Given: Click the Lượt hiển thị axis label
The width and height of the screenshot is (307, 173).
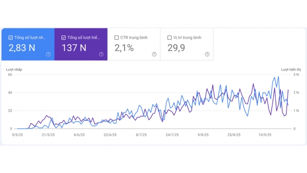Looking at the screenshot, I should 291,70.
